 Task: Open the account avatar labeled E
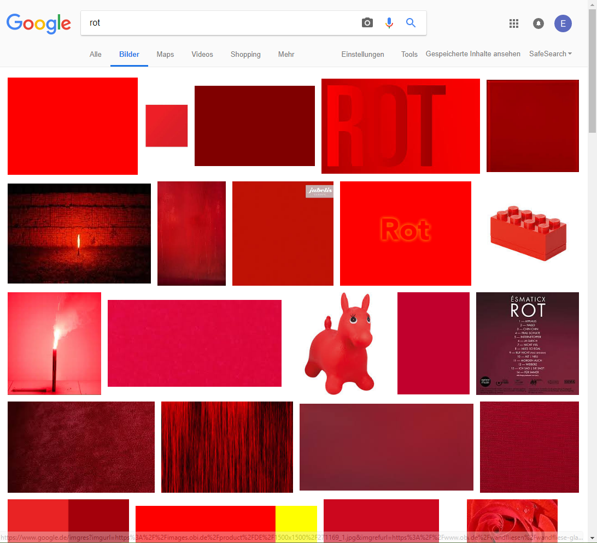coord(563,23)
